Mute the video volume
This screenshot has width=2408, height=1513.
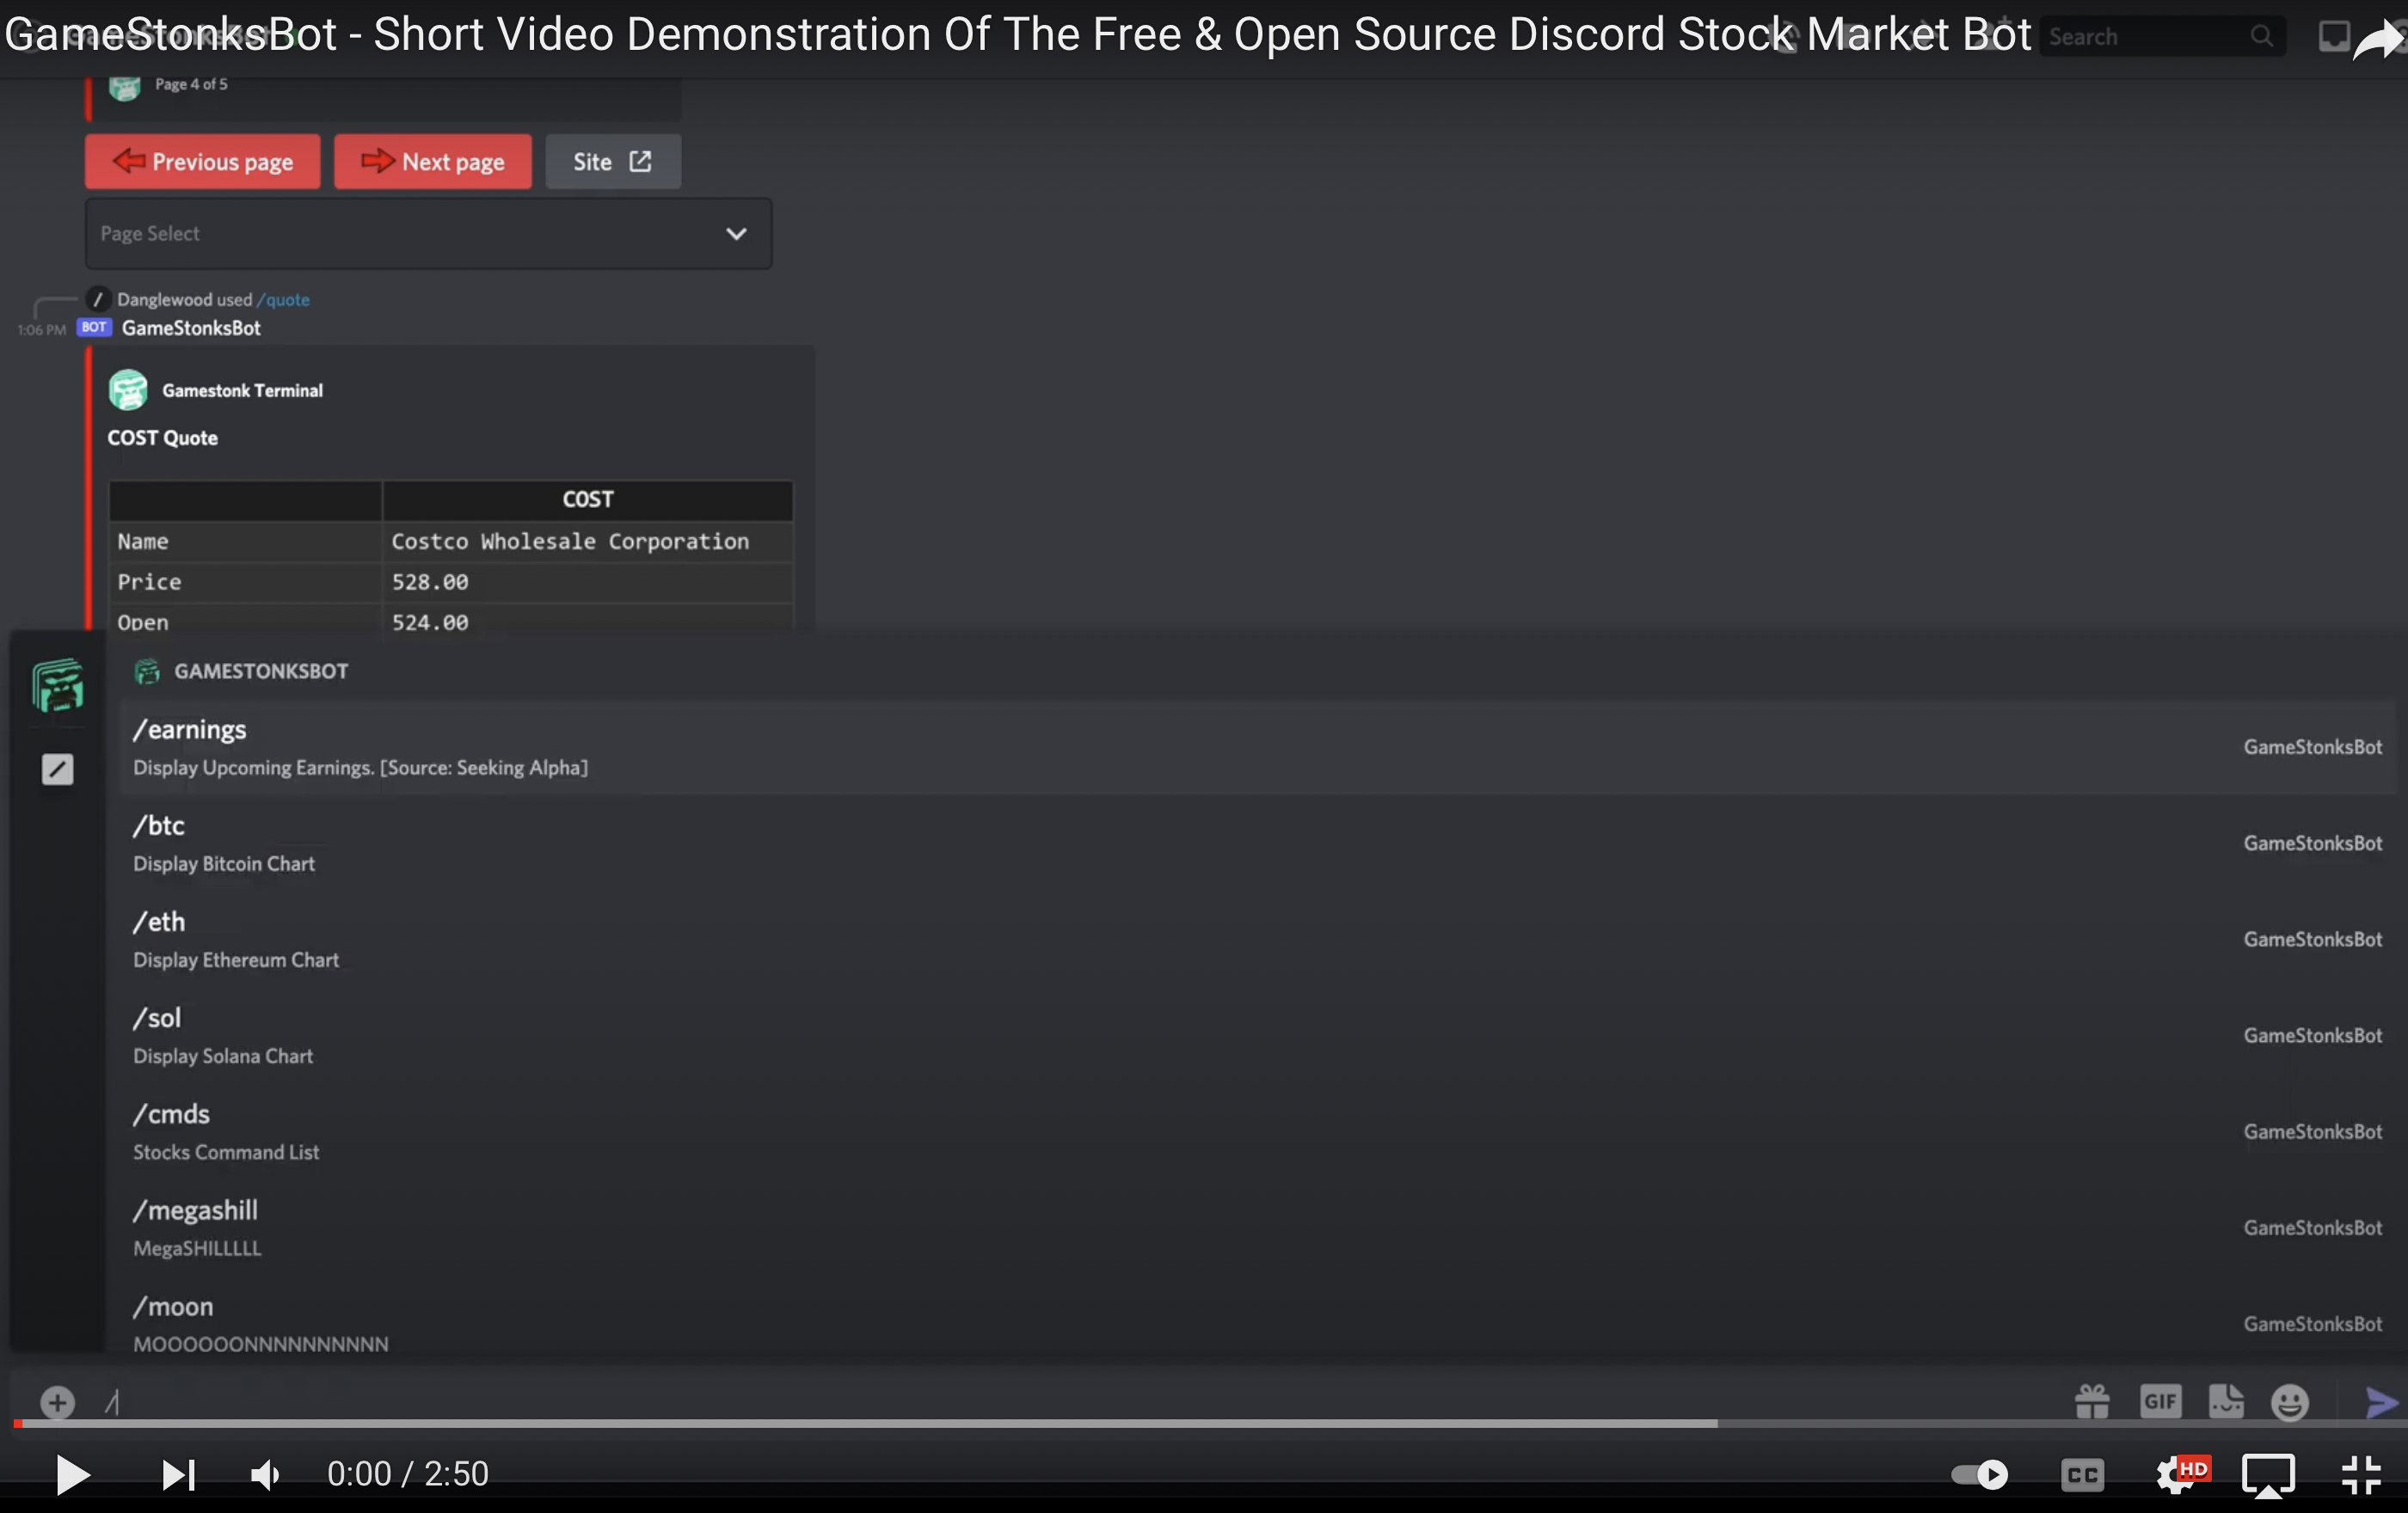265,1475
